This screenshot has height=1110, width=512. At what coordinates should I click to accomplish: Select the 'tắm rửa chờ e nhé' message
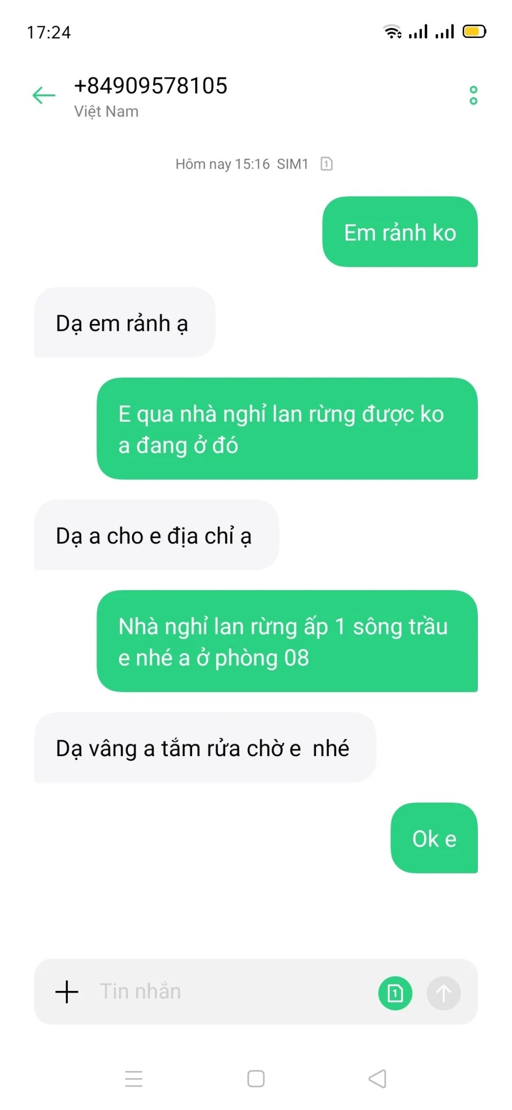coord(205,747)
